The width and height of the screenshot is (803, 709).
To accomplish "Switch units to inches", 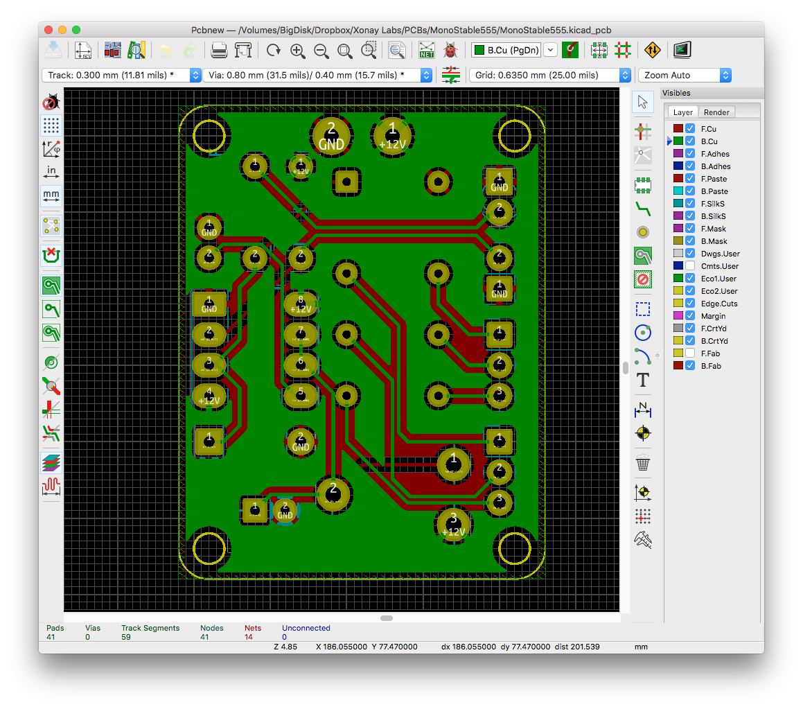I will 51,171.
